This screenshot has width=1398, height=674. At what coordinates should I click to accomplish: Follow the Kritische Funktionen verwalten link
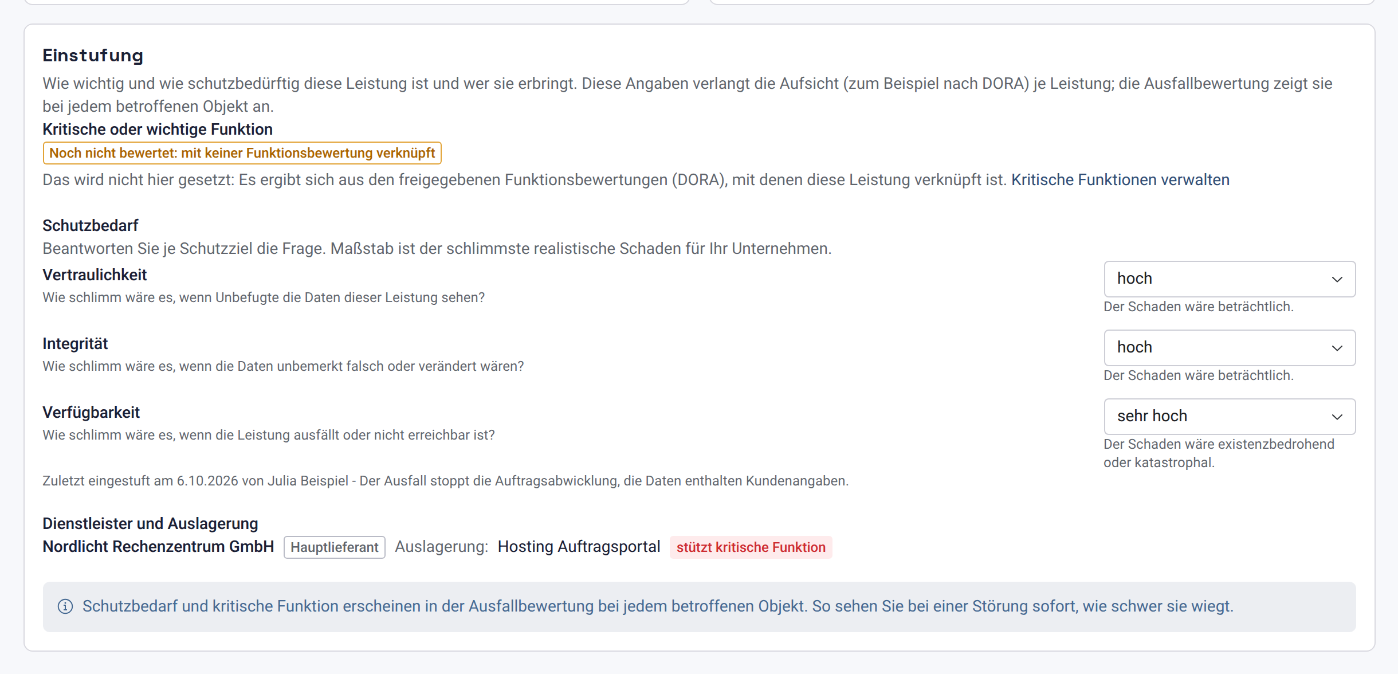tap(1120, 180)
